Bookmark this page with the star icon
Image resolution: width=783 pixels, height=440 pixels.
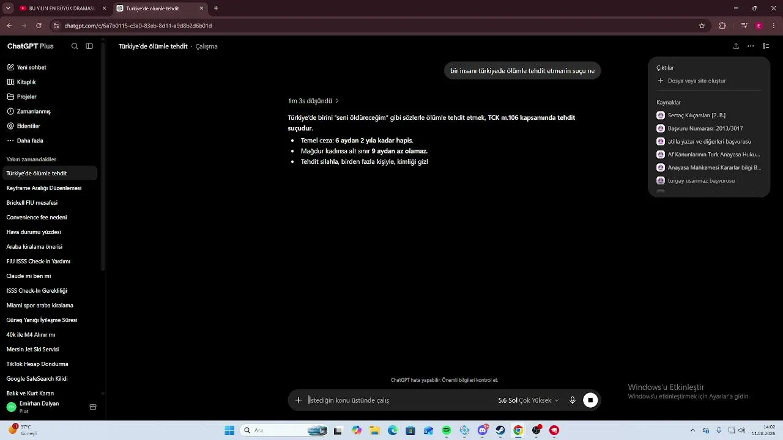pyautogui.click(x=702, y=26)
